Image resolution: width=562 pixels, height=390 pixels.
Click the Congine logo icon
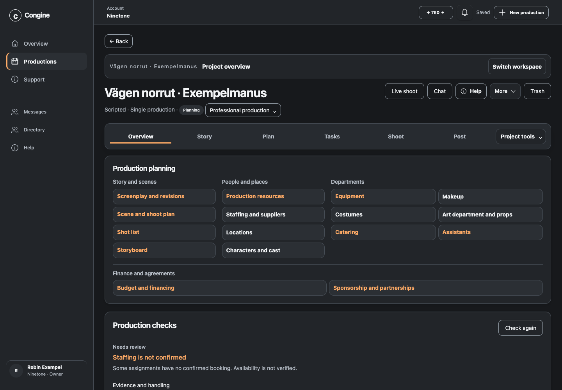15,16
